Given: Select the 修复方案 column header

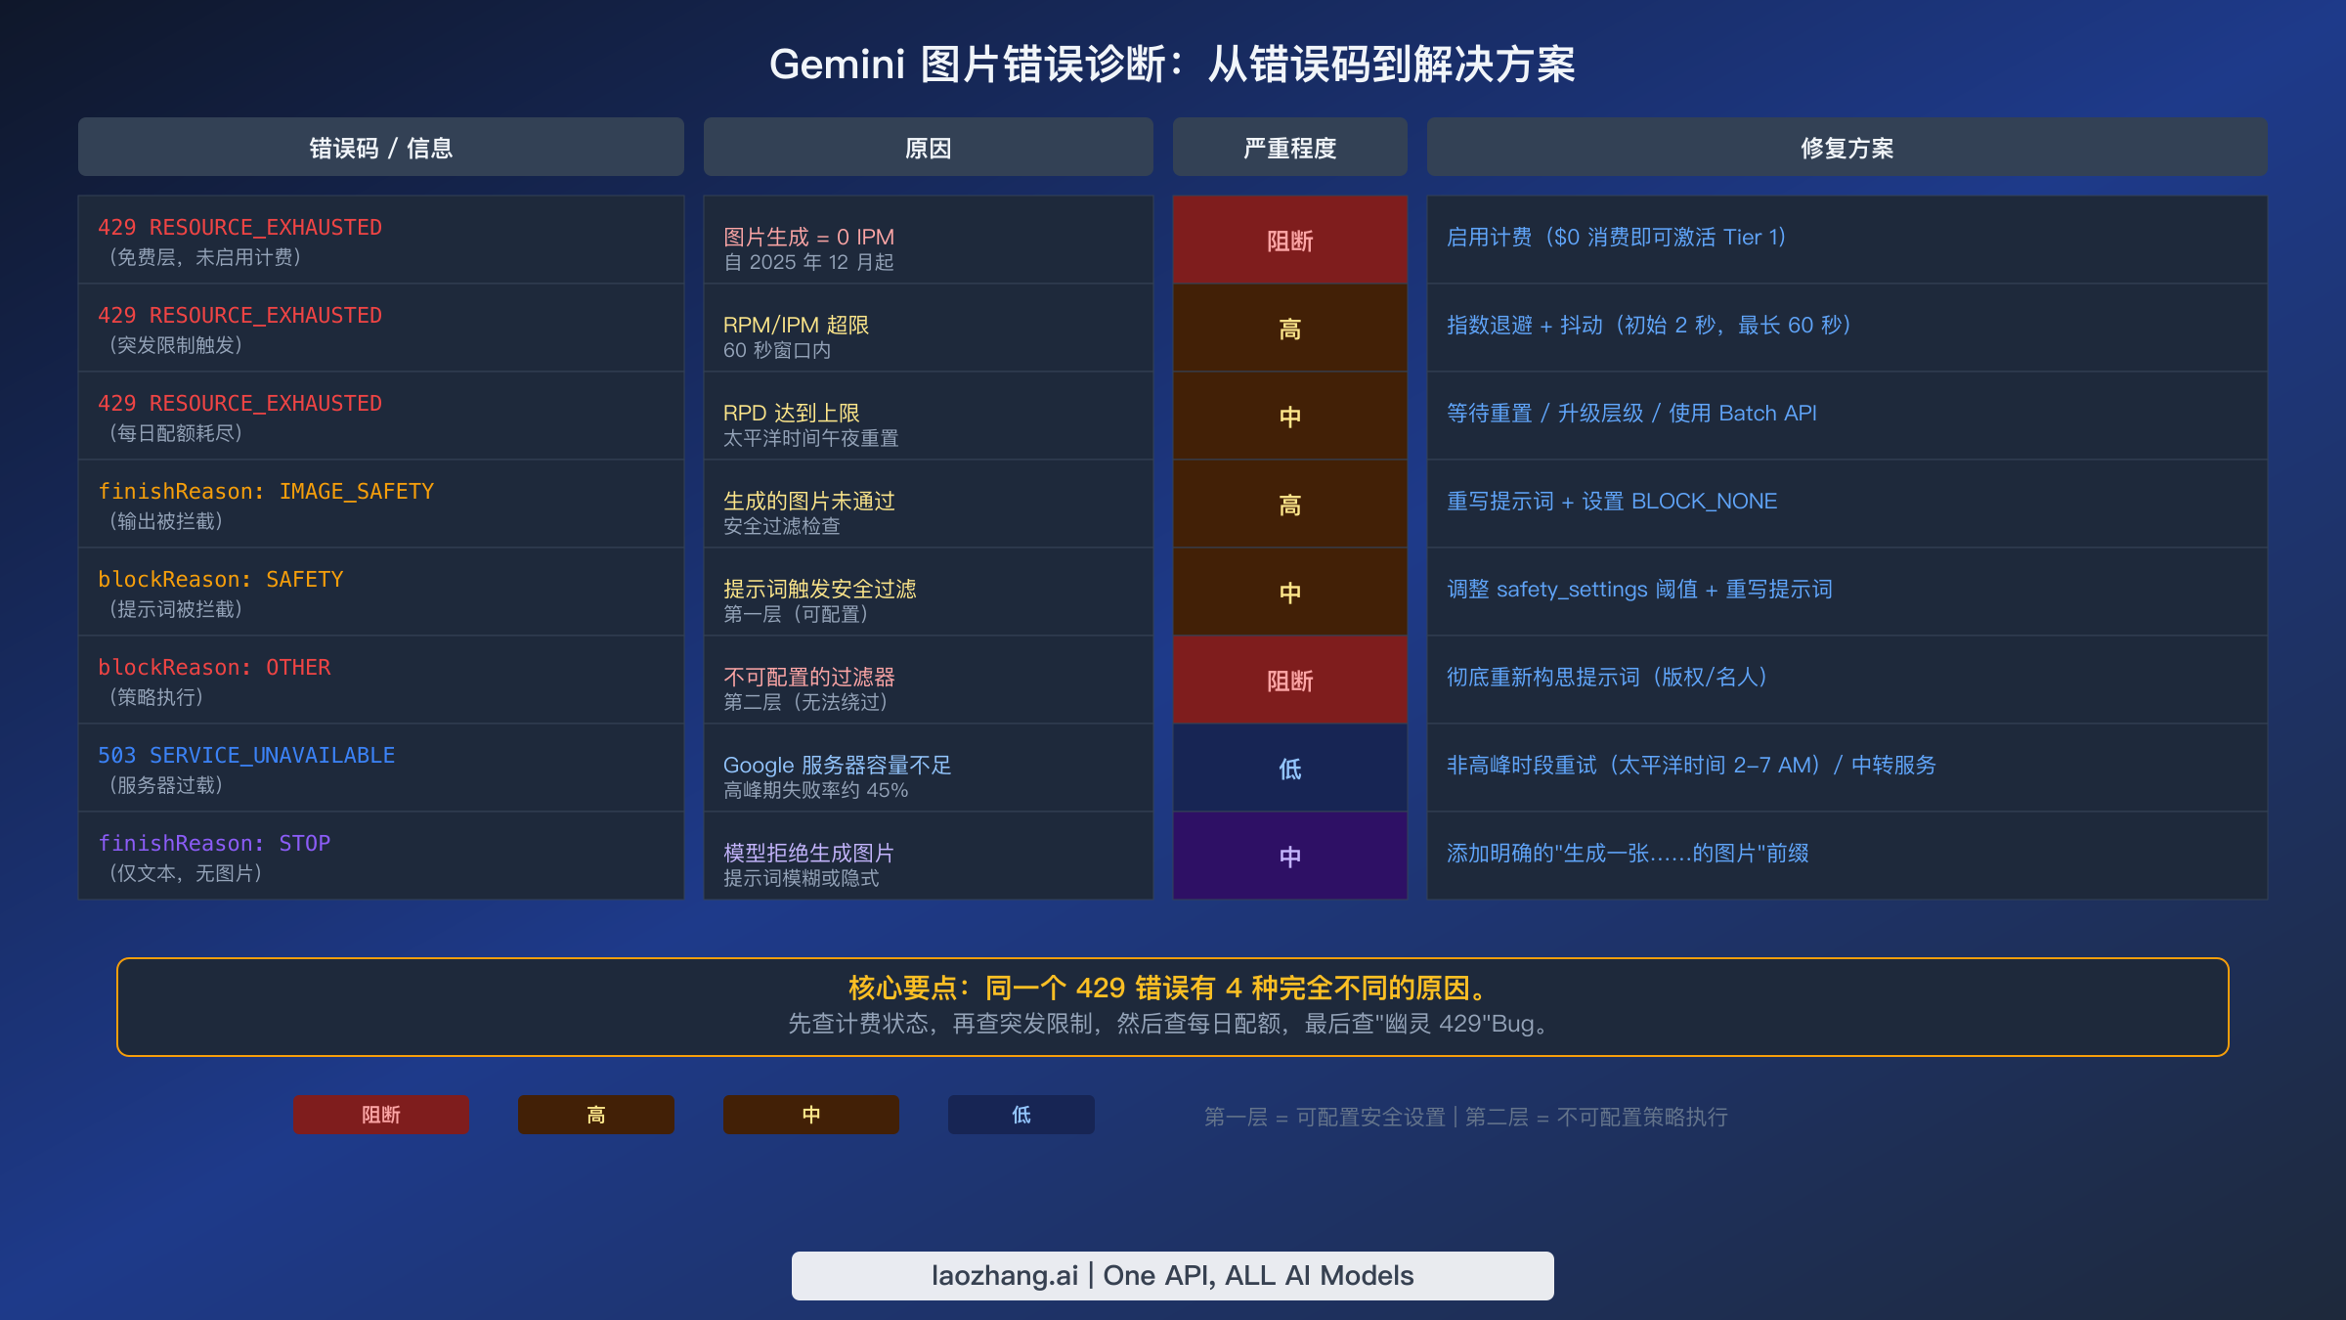Looking at the screenshot, I should 1846,147.
